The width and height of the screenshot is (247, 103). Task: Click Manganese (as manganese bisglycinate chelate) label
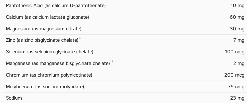pyautogui.click(x=58, y=64)
